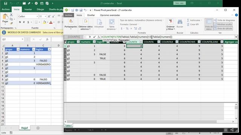Open fill color paint bucket in Excel

click(44, 22)
